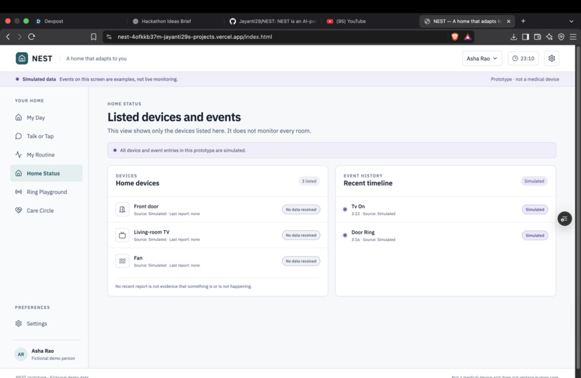
Task: Click the Simulated badge next to Recent timeline
Action: tap(534, 181)
